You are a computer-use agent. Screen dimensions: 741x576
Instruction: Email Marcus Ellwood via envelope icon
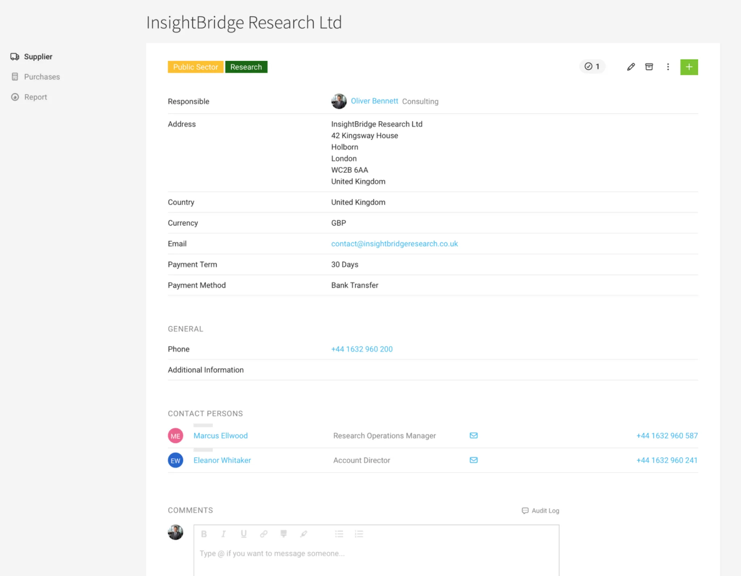pyautogui.click(x=474, y=435)
